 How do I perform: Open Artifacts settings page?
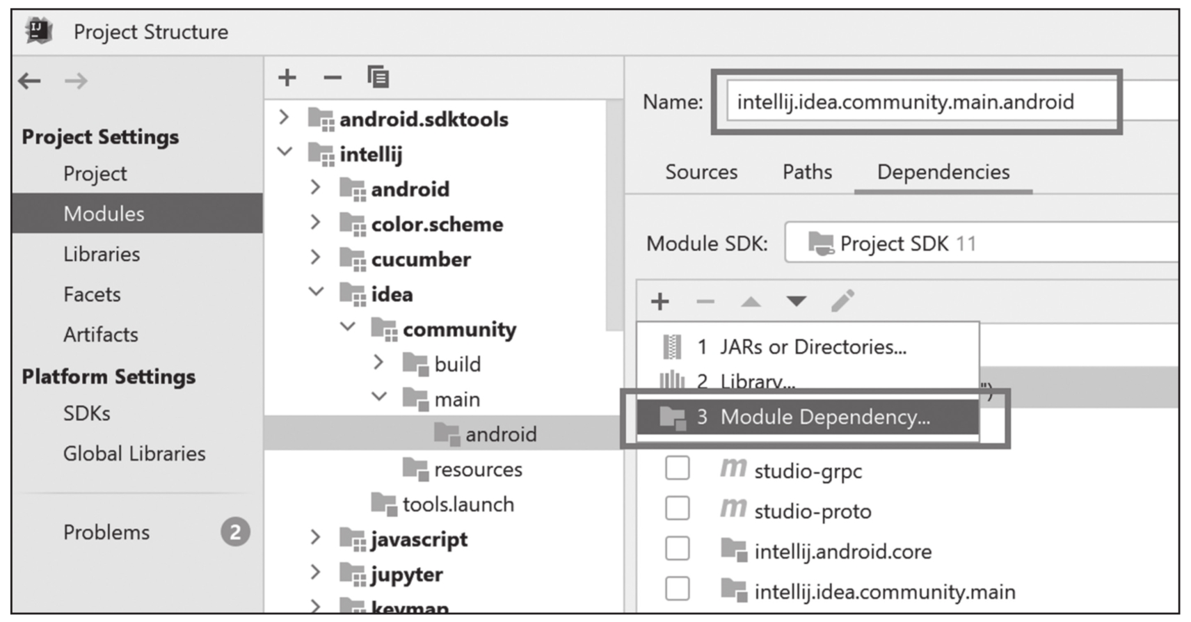[101, 335]
